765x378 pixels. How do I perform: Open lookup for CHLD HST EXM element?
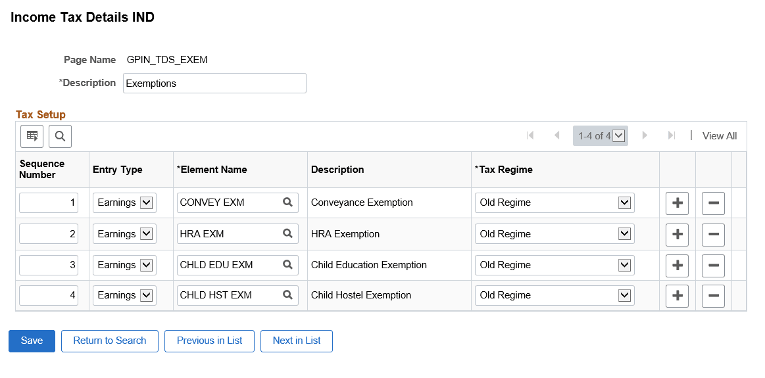[287, 295]
